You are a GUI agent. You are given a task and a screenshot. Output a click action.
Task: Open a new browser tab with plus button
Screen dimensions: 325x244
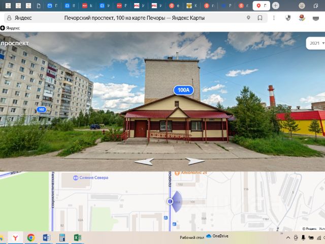[x=275, y=6]
